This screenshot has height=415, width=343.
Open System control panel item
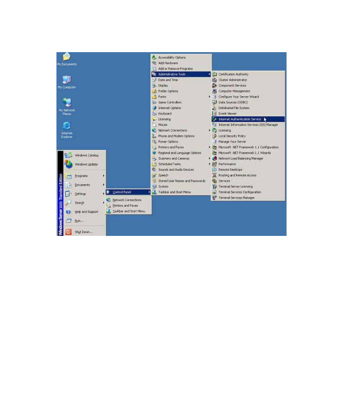click(181, 187)
